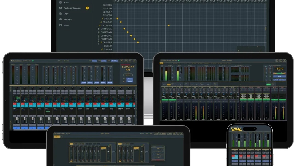This screenshot has width=296, height=166.
Task: Click logout icon in bottom tablet header
Action: [181, 133]
